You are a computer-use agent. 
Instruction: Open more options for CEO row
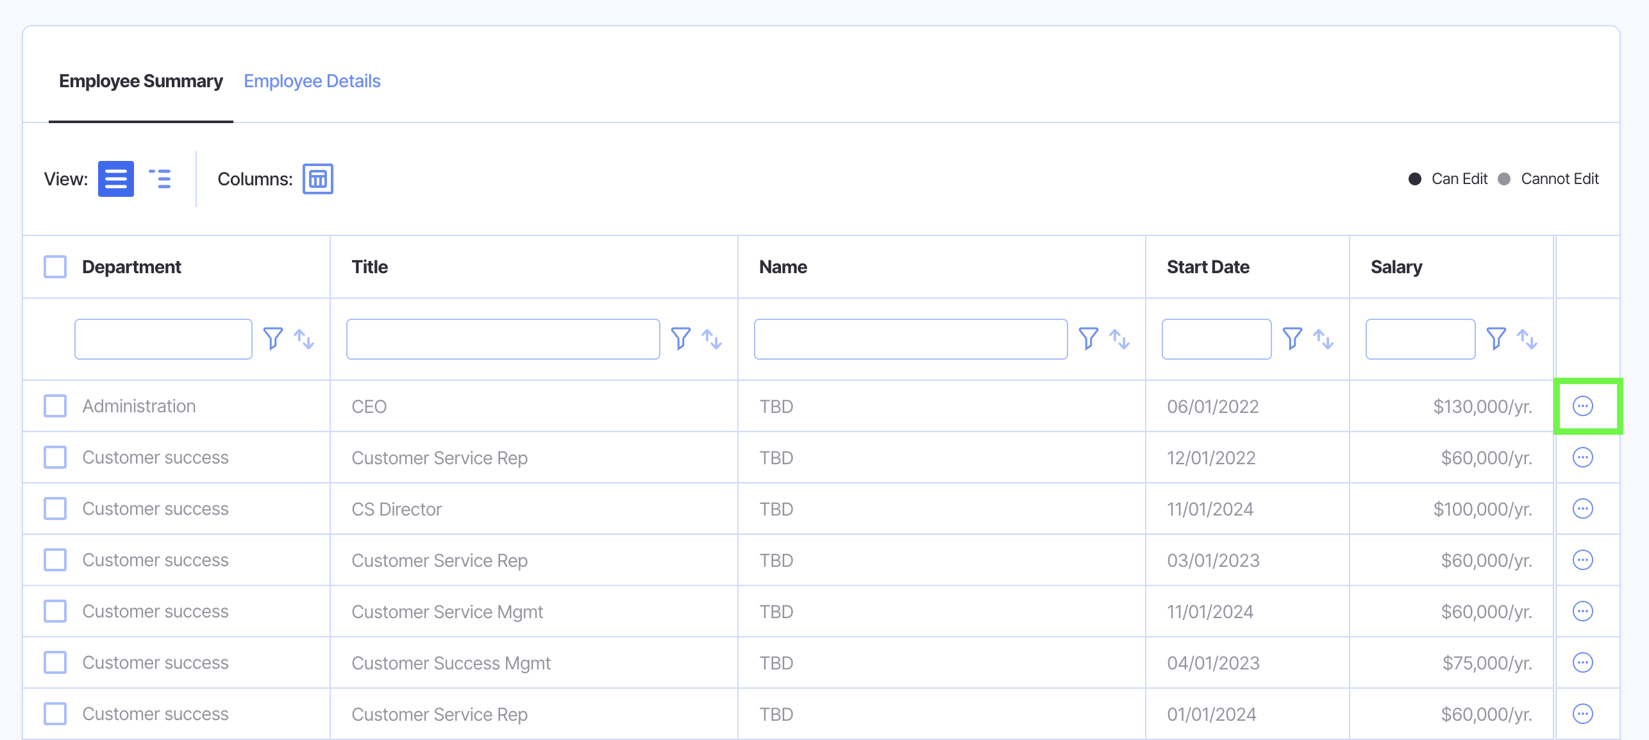[1582, 406]
